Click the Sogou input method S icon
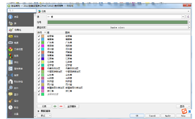Screen dimensions: 195x119 point(184,111)
